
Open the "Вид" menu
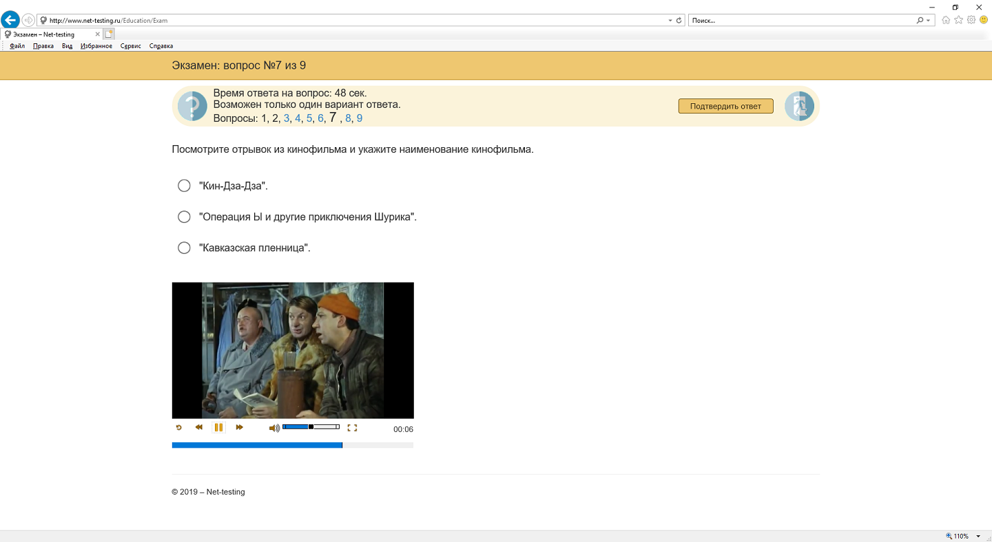67,46
